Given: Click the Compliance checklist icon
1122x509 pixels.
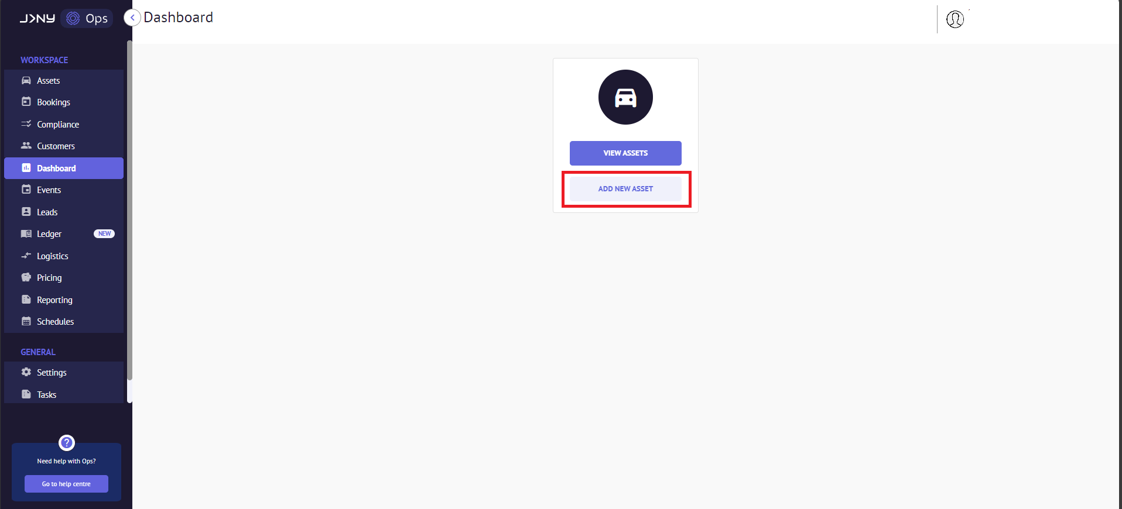Looking at the screenshot, I should (26, 124).
